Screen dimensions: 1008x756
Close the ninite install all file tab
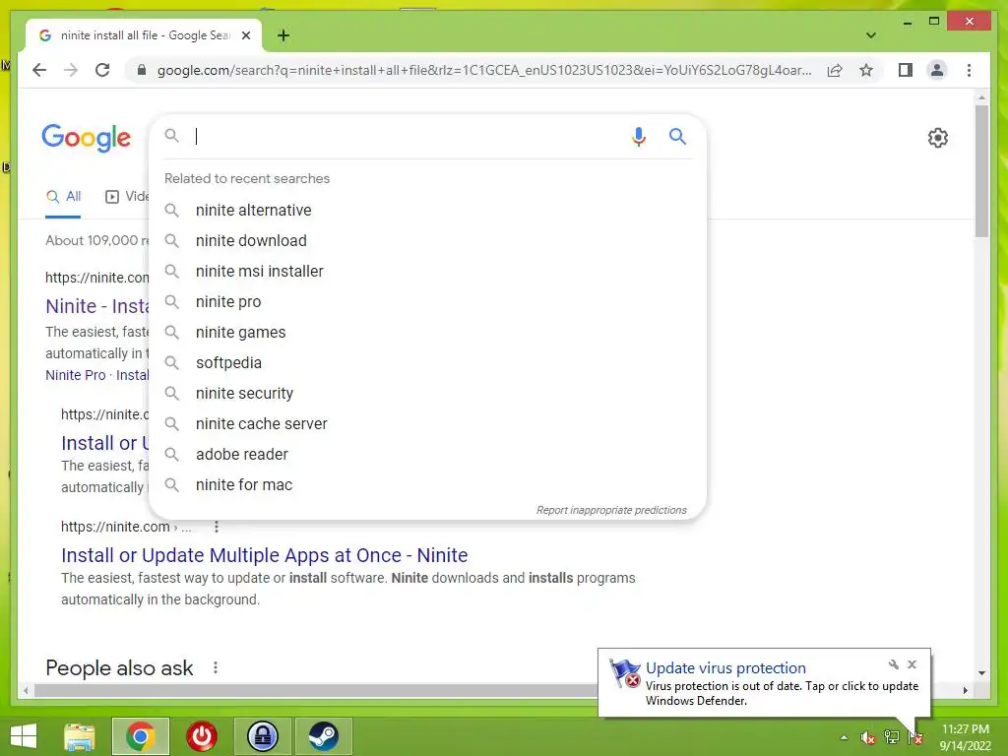coord(246,35)
